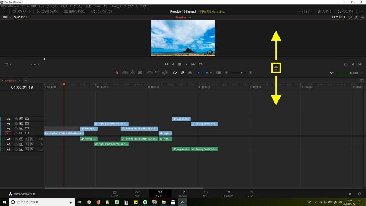The height and width of the screenshot is (206, 366).
Task: Switch to the Media page tab
Action: point(114,193)
